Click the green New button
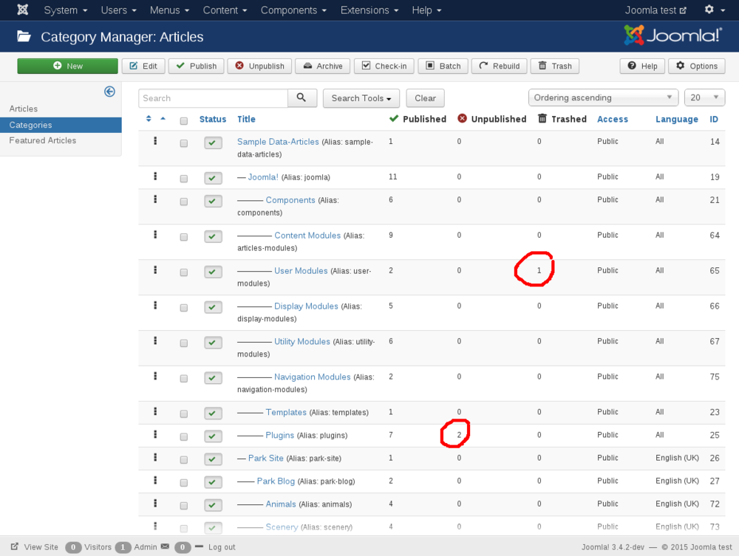This screenshot has width=739, height=556. click(68, 66)
